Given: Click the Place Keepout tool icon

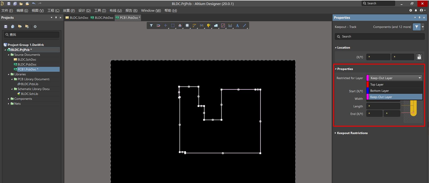Looking at the screenshot, I should [x=223, y=25].
